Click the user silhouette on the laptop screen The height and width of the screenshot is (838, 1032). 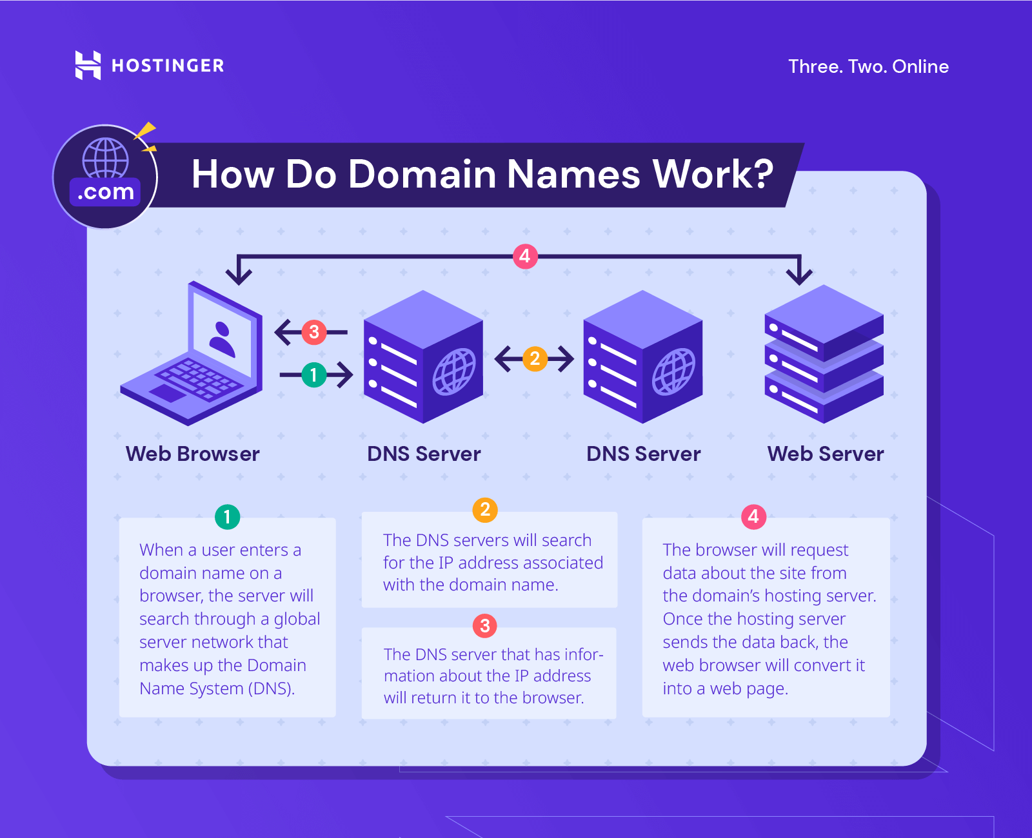[x=222, y=339]
